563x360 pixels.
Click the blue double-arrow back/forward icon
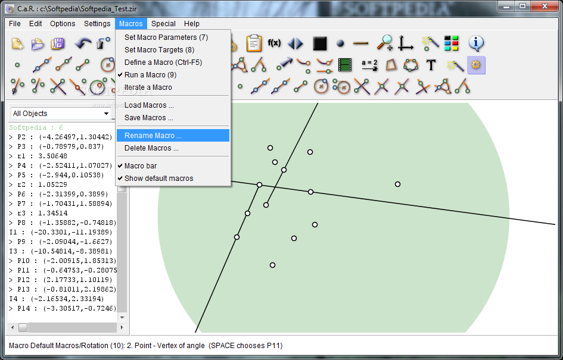(x=296, y=44)
